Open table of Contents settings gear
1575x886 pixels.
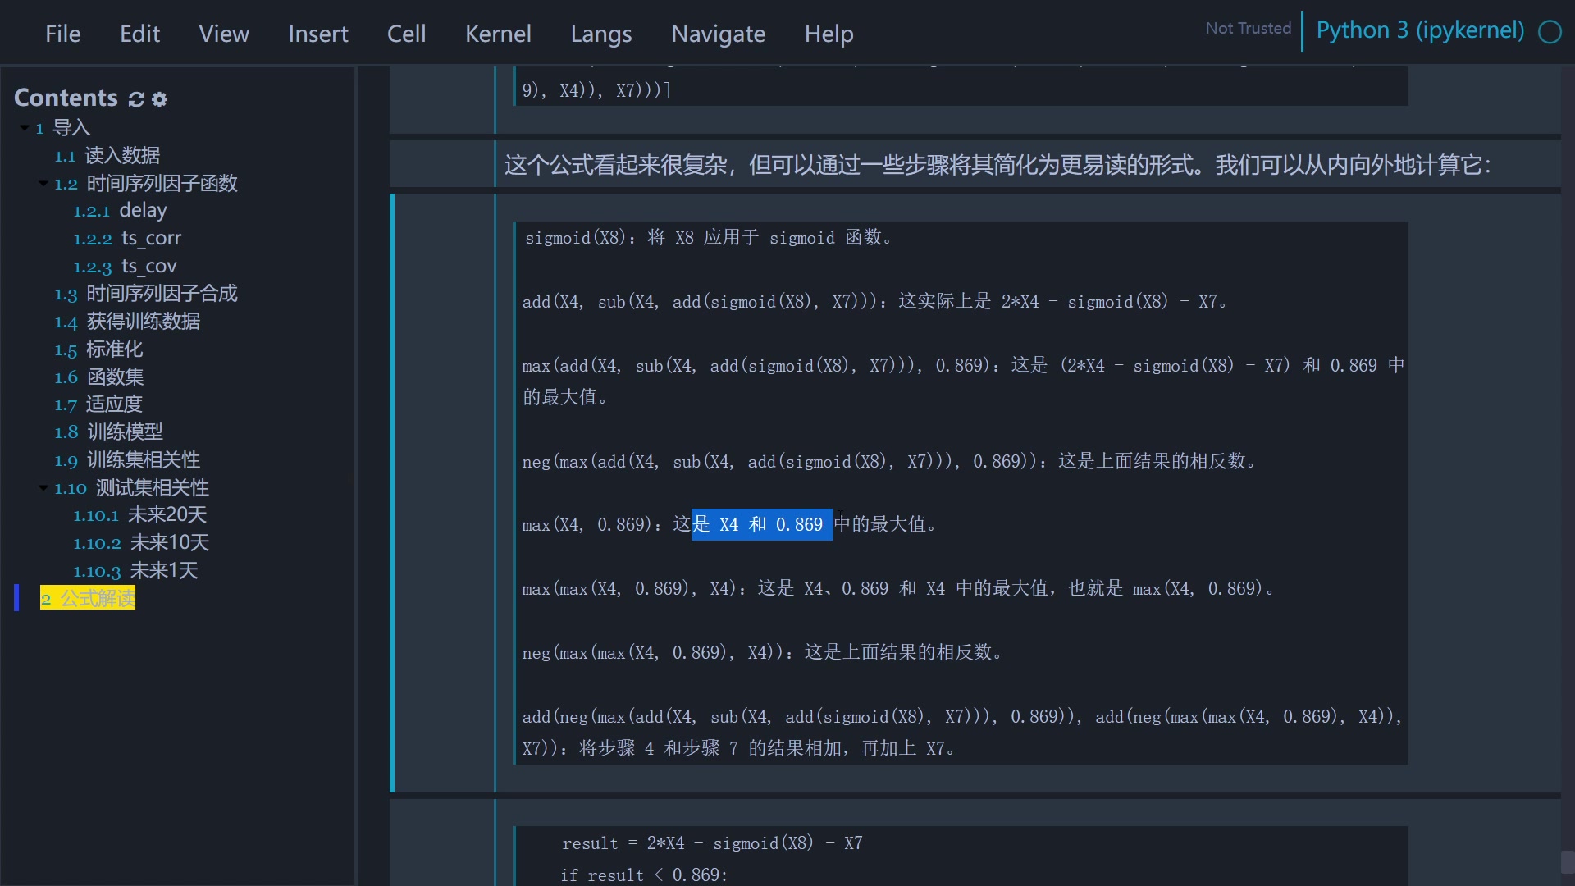(x=160, y=99)
